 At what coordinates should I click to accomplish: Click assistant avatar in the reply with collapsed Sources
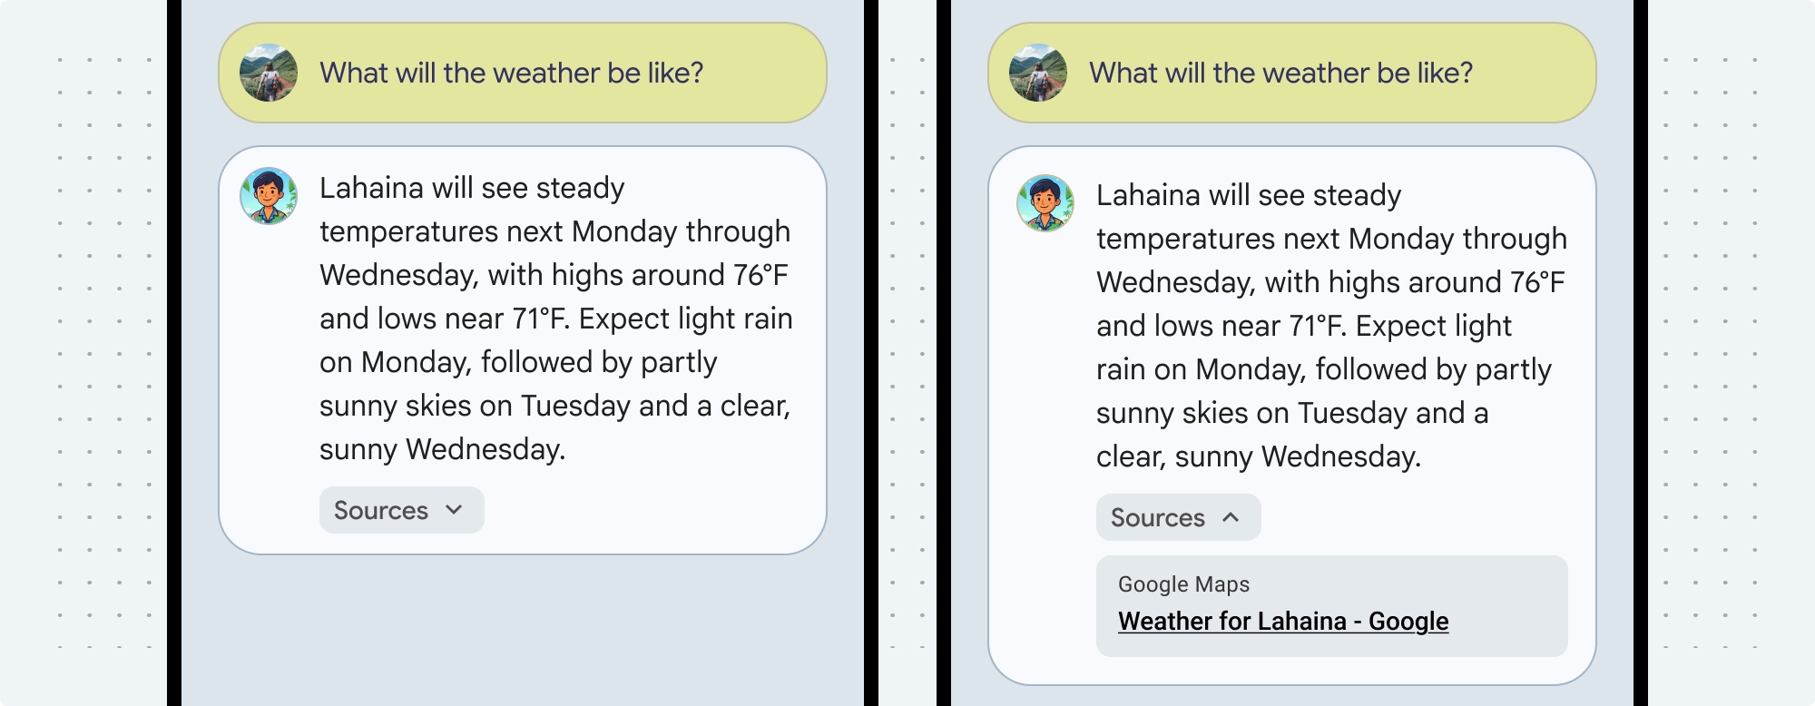click(x=268, y=196)
